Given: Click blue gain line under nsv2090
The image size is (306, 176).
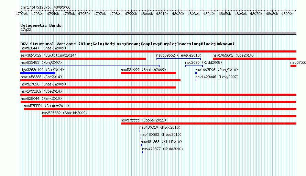Looking at the screenshot, I should (x=194, y=66).
